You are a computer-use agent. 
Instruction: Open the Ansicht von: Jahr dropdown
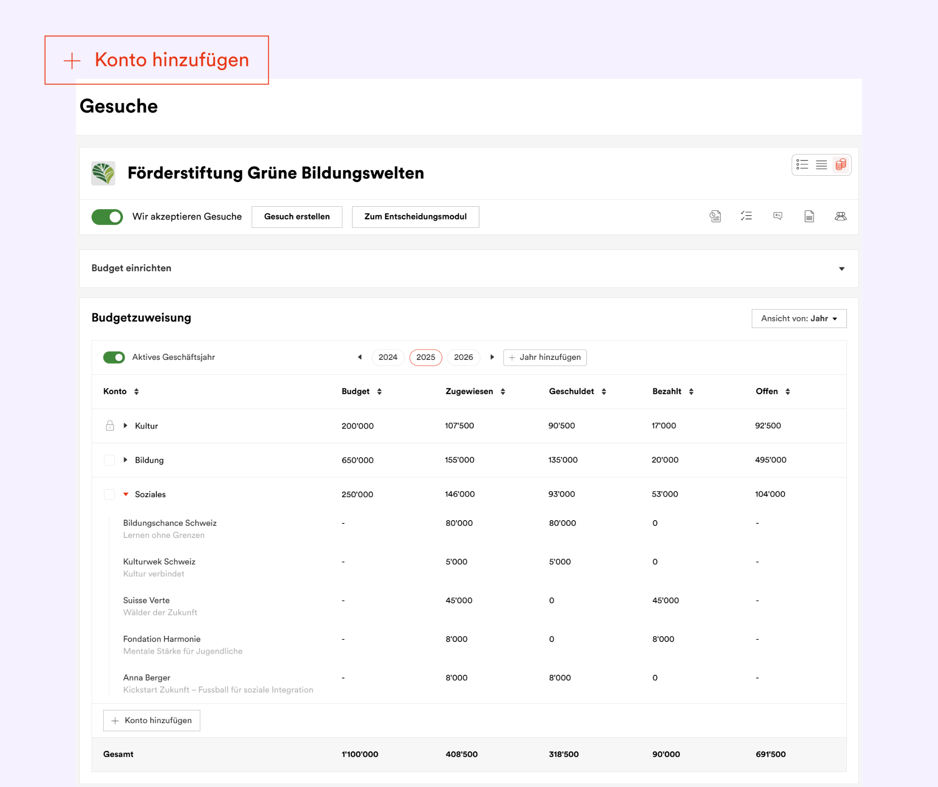[799, 319]
